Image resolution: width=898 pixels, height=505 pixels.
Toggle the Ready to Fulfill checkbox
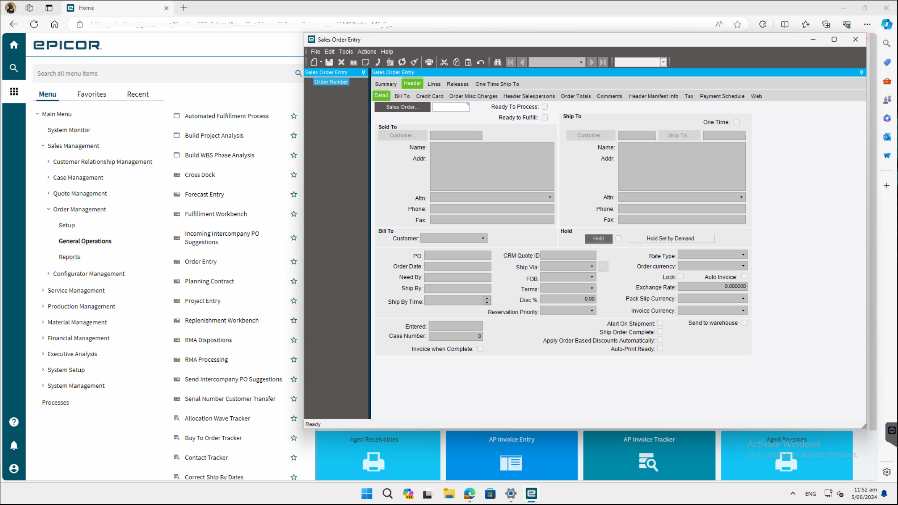point(545,117)
